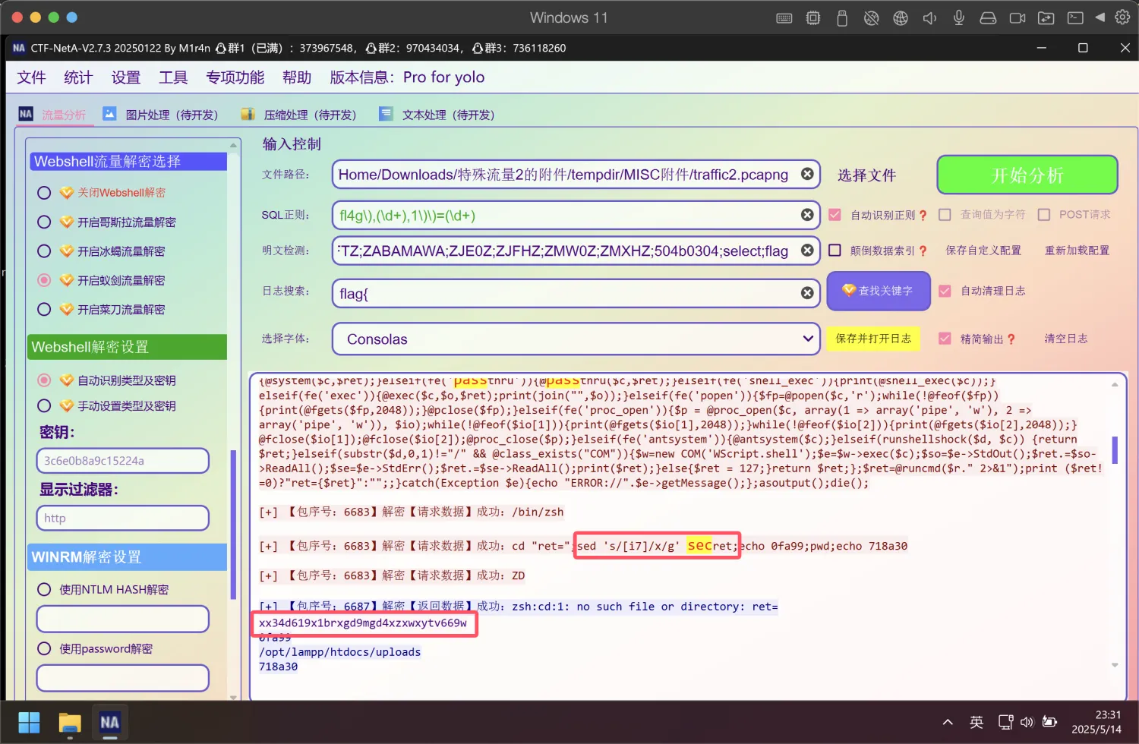Screen dimensions: 1139x744
Task: Click the 密钥 input field
Action: pyautogui.click(x=122, y=461)
